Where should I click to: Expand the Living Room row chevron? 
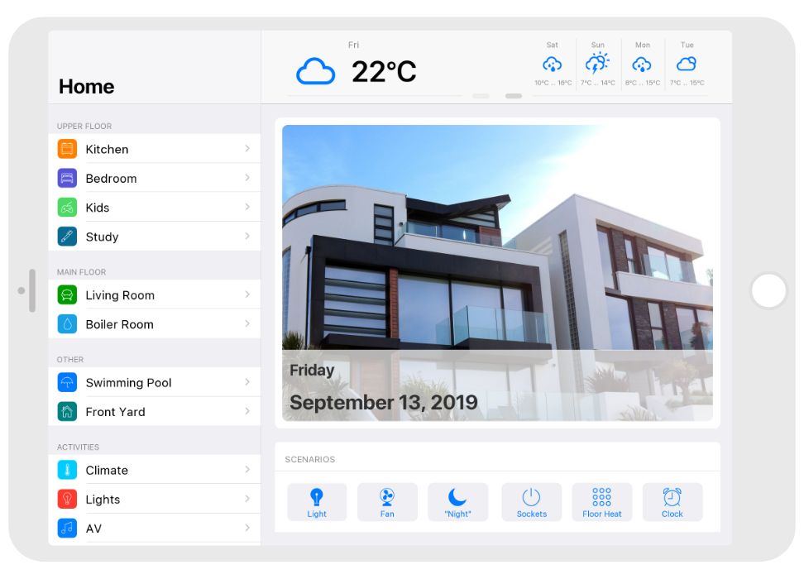tap(247, 294)
